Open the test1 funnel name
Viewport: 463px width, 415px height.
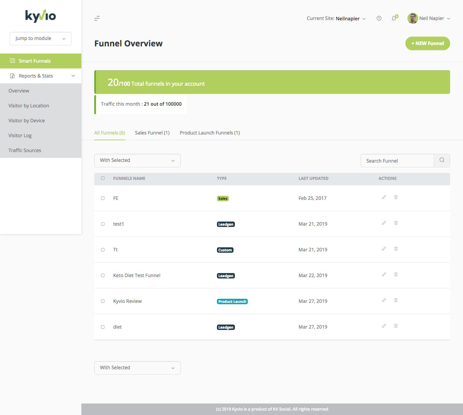pos(119,224)
